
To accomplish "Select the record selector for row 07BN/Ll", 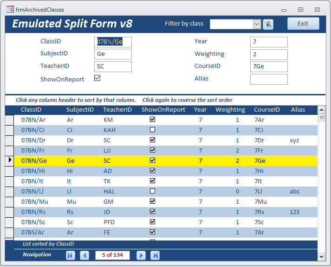I will click(x=9, y=192).
